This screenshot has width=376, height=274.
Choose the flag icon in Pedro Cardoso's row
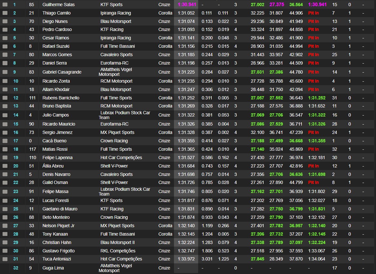(5, 30)
